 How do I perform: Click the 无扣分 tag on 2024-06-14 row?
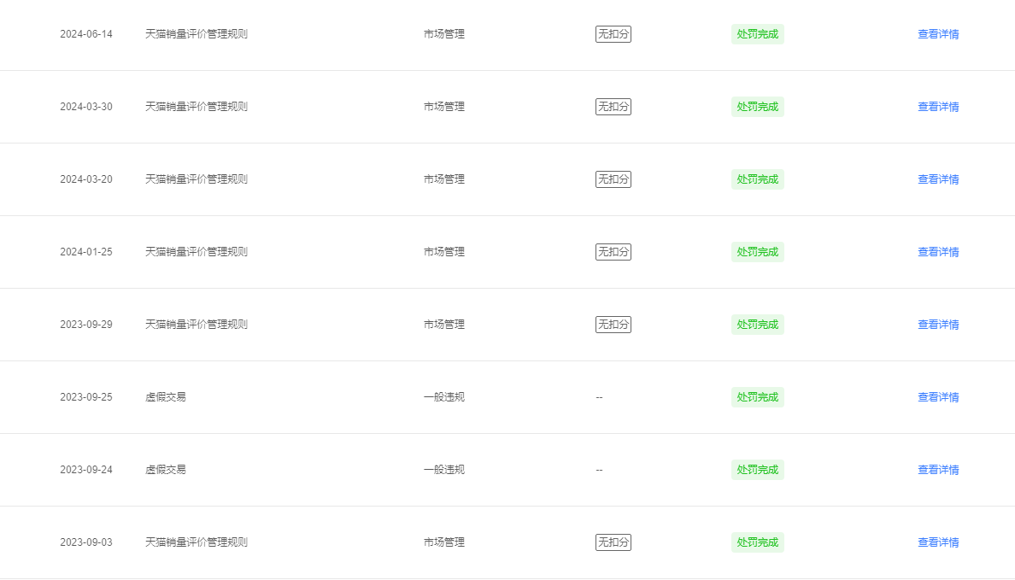tap(613, 34)
